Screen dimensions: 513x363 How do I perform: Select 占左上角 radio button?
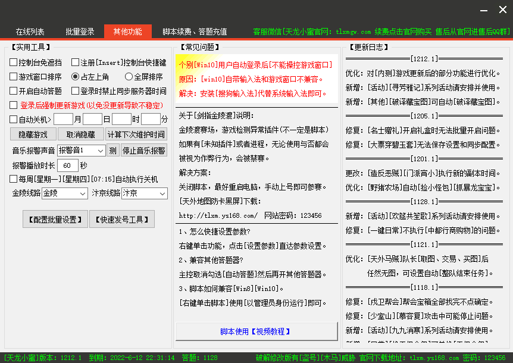(x=75, y=77)
